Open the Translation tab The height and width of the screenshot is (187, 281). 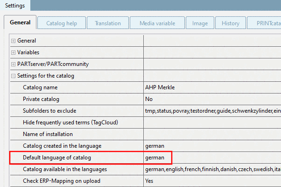107,23
